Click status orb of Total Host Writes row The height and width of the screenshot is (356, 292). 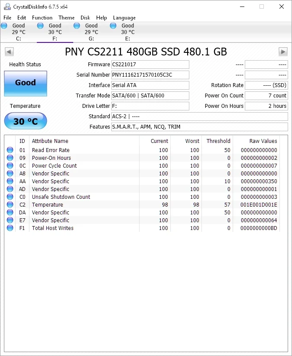click(10, 228)
